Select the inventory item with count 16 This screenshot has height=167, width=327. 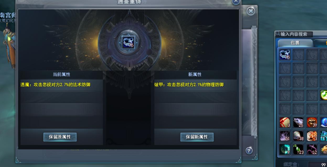pyautogui.click(x=285, y=55)
